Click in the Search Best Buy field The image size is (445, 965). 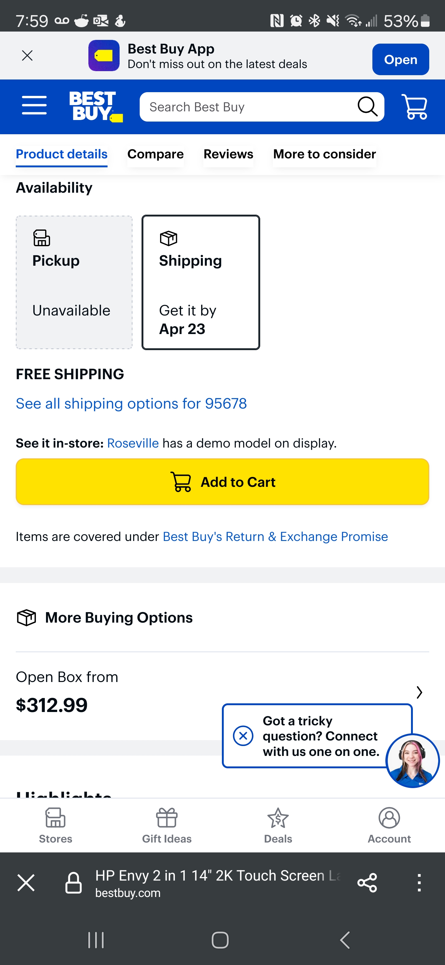(247, 107)
